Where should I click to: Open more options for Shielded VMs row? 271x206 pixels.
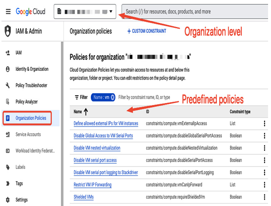[265, 197]
